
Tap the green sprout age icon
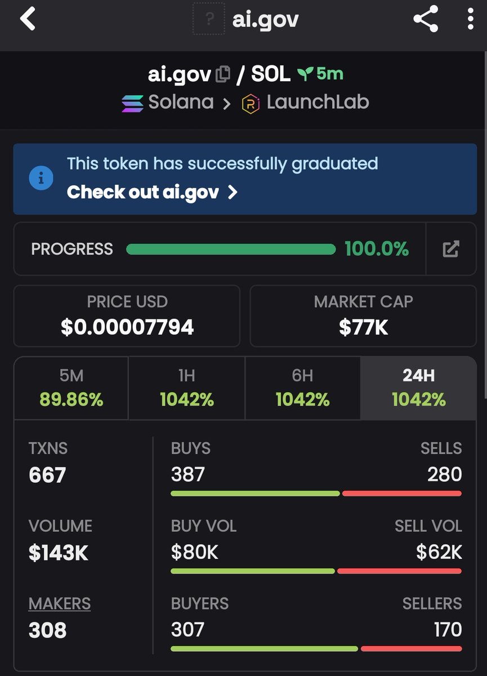(305, 74)
